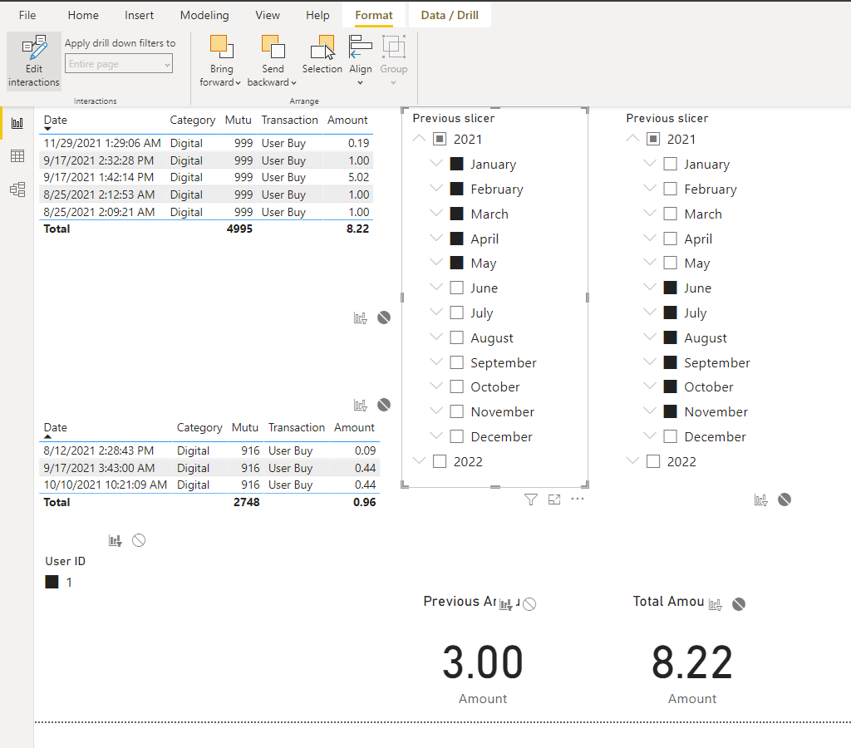Screen dimensions: 851x748
Task: Switch to the Home tab
Action: (83, 15)
